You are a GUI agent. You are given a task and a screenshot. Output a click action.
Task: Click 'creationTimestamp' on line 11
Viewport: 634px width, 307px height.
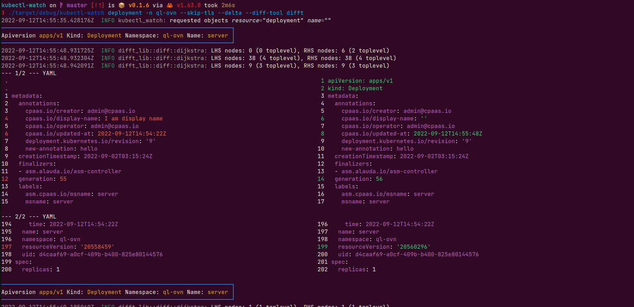pyautogui.click(x=364, y=156)
